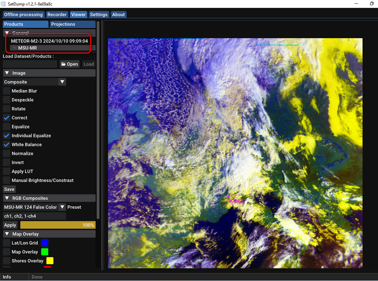Toggle the Individual Equalize checkbox
Viewport: 378px width, 281px height.
coord(6,135)
